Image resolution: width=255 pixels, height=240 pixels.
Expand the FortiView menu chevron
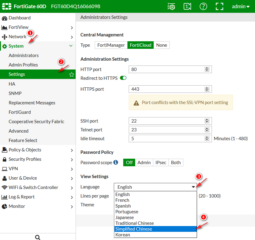[72, 28]
